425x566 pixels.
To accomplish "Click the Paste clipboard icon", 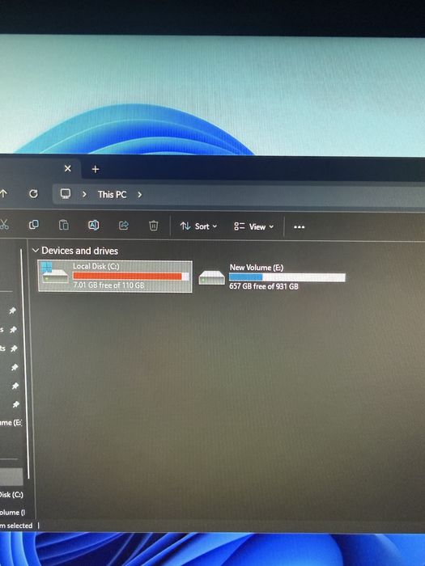I will (x=64, y=225).
